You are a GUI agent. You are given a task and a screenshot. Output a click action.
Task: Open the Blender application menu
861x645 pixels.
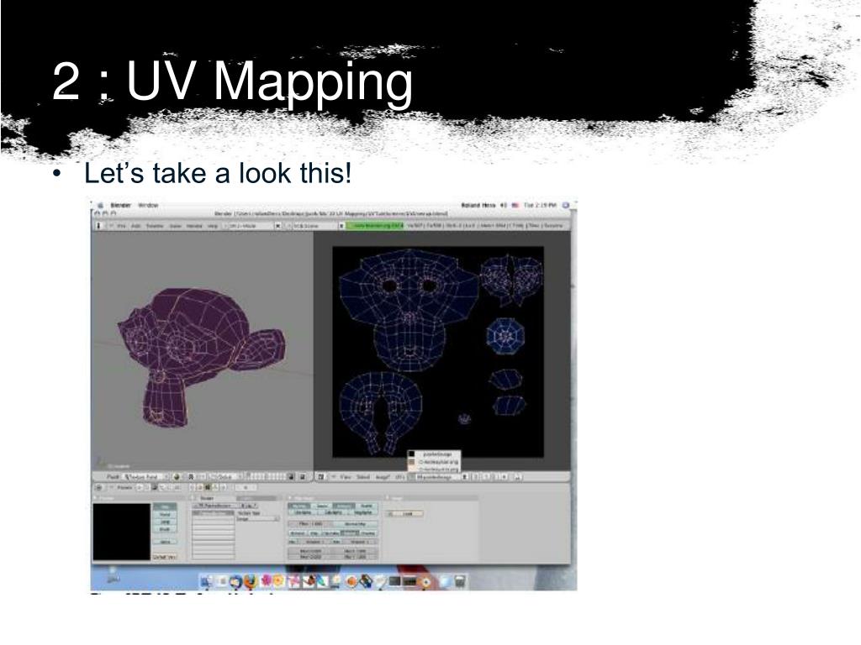pyautogui.click(x=120, y=205)
